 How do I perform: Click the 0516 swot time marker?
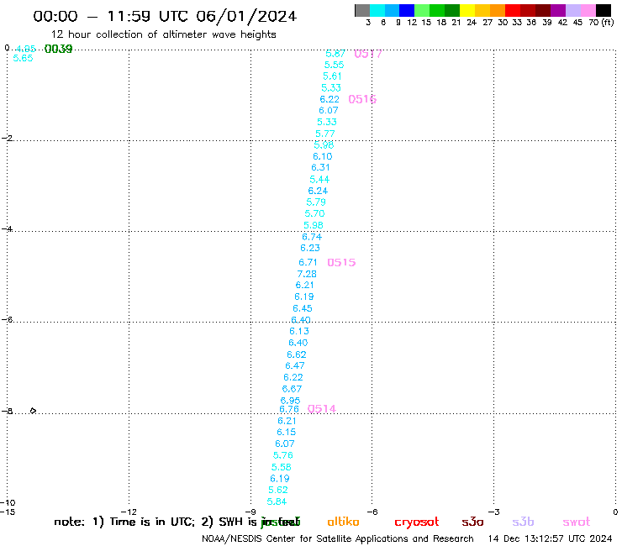362,99
